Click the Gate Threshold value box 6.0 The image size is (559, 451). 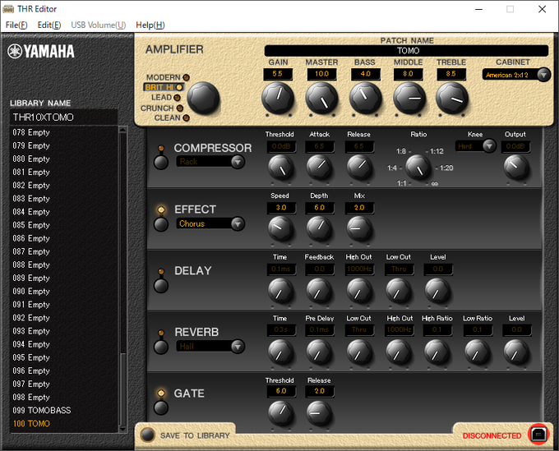[281, 391]
